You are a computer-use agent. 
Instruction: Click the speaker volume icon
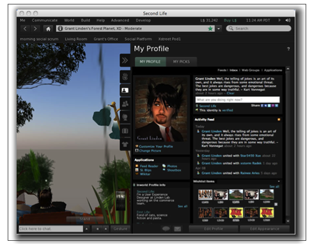[288, 20]
